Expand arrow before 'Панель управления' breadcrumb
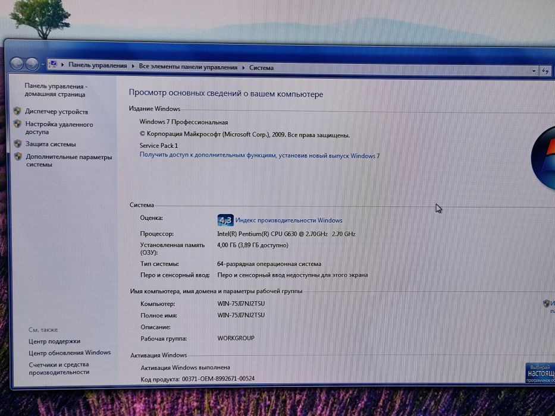 click(x=62, y=65)
